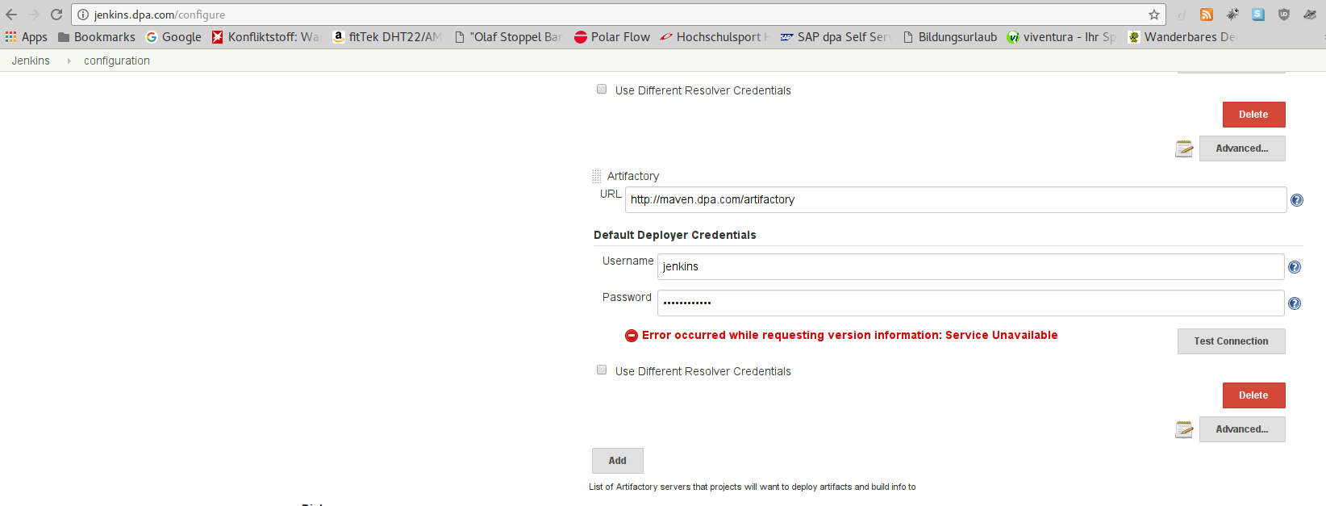This screenshot has height=506, width=1326.
Task: Grab the drag handle next to Artifactory label
Action: pos(597,176)
